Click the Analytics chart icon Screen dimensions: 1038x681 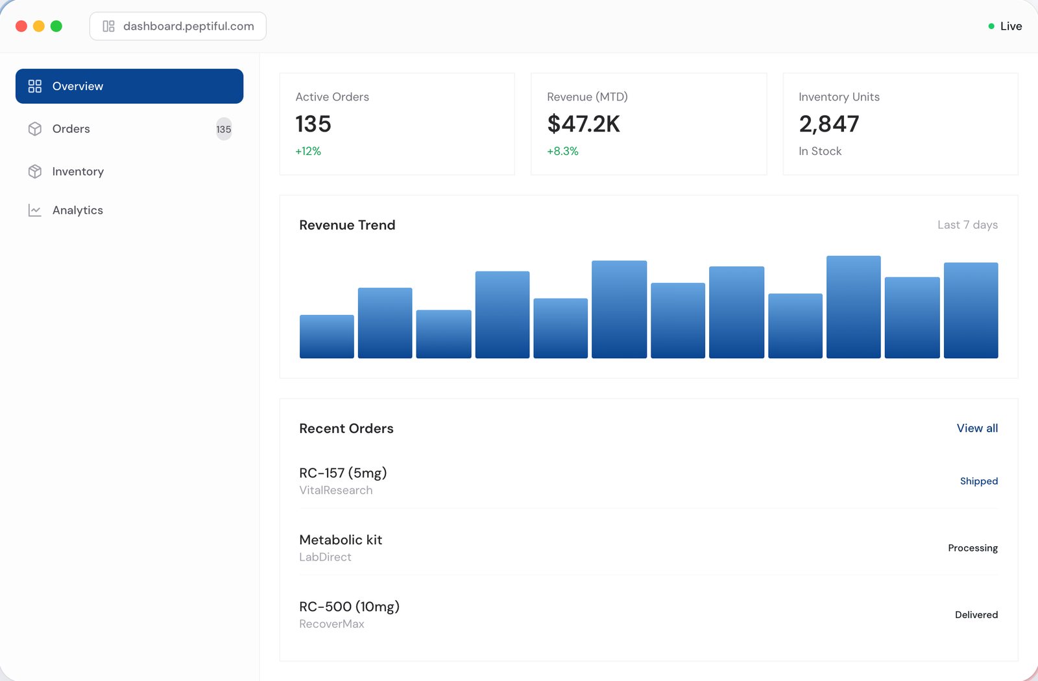point(35,210)
